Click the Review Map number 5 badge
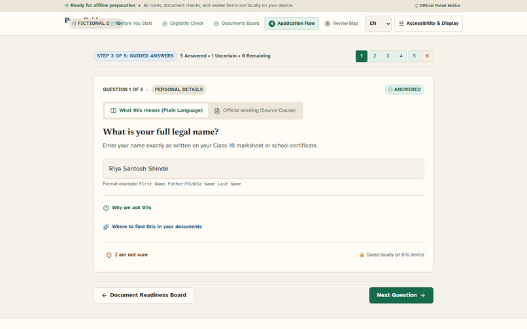 click(328, 23)
